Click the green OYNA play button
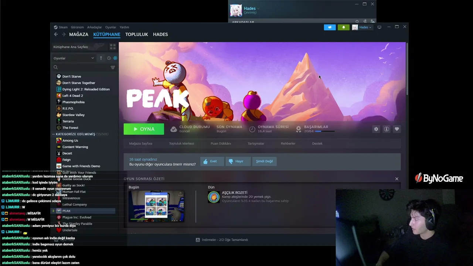 (144, 129)
